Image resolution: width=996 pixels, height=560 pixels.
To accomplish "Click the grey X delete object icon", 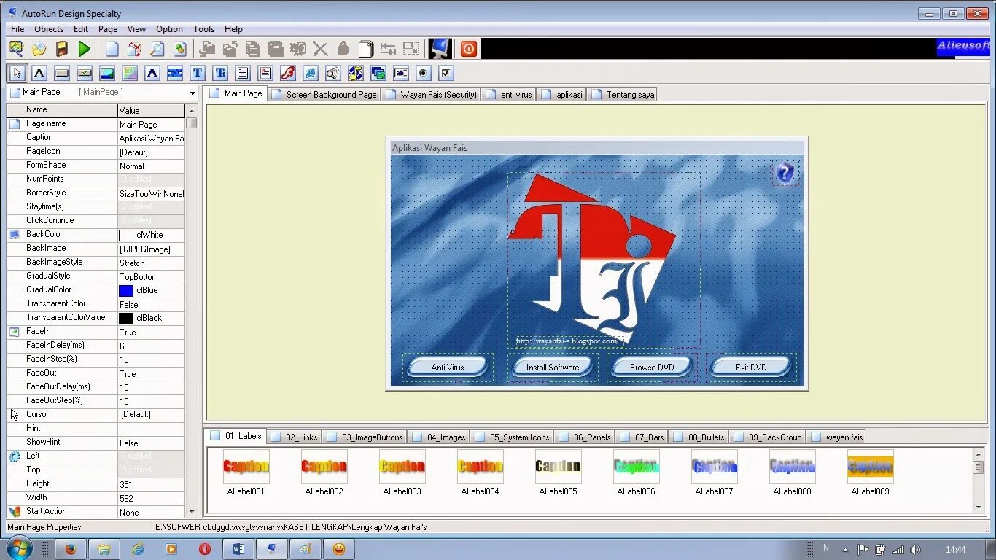I will tap(320, 49).
